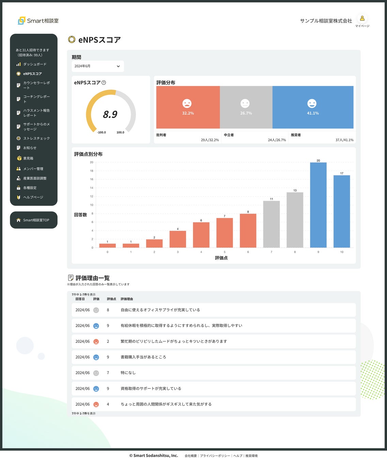The image size is (387, 460).
Task: Click the blue 推奨者 41.1% distribution block
Action: pyautogui.click(x=313, y=107)
